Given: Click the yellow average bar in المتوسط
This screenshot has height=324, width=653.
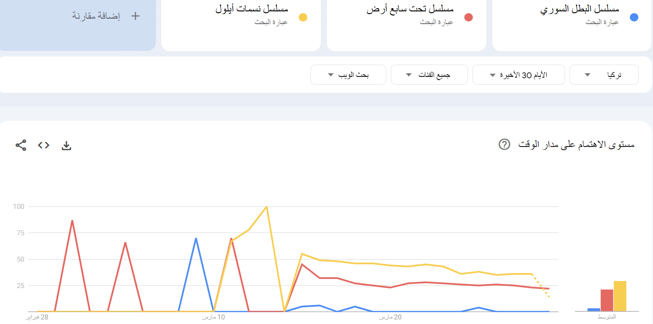Looking at the screenshot, I should [x=620, y=296].
